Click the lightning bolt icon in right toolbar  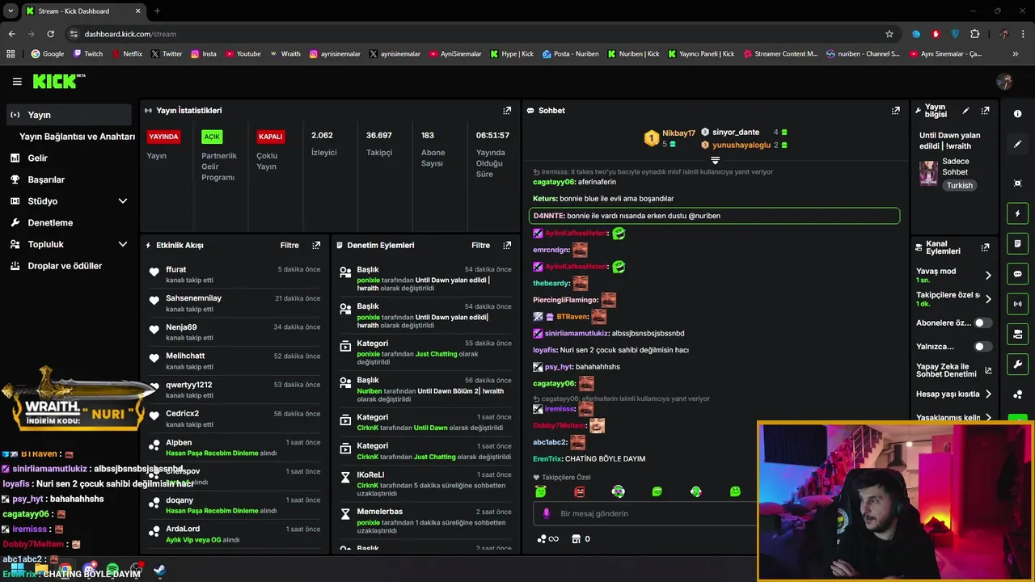click(1017, 213)
